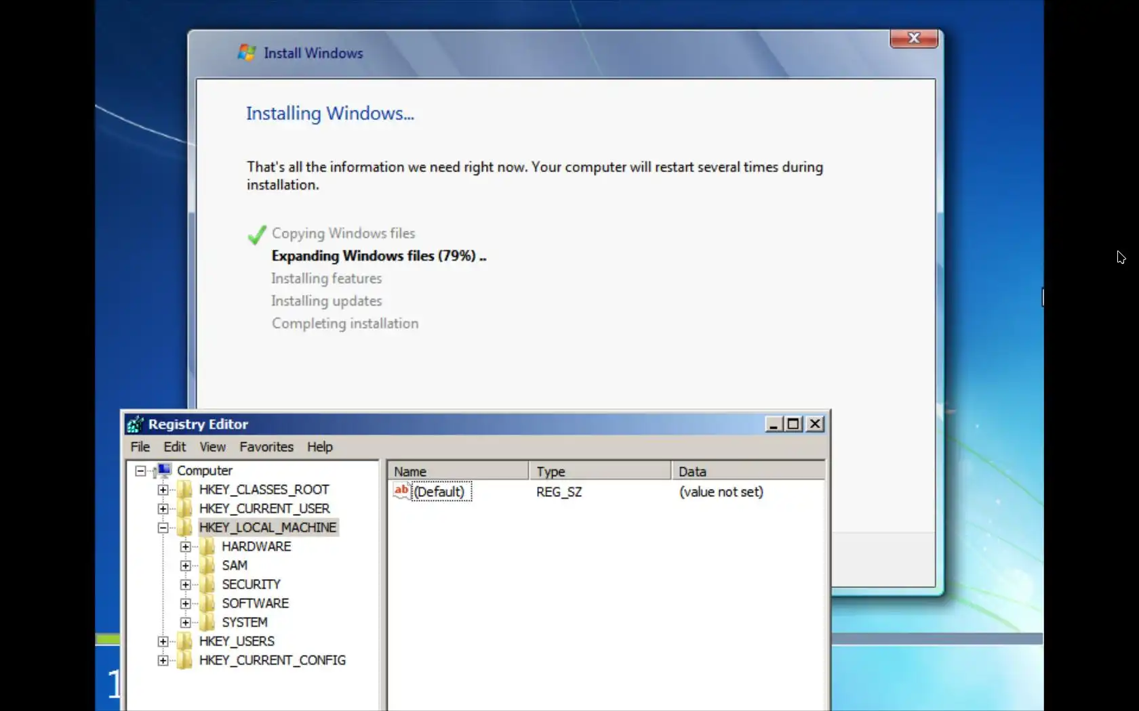Click the SYSTEM folder icon
This screenshot has width=1139, height=711.
[x=207, y=622]
